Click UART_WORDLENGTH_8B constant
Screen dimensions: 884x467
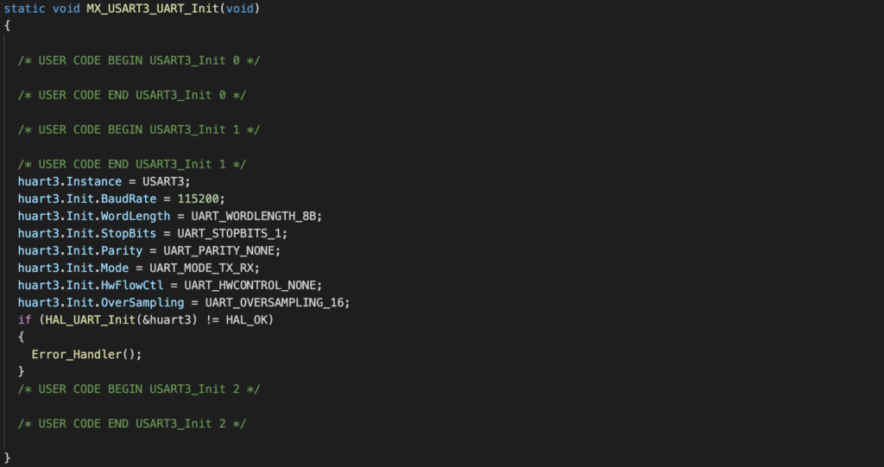253,216
